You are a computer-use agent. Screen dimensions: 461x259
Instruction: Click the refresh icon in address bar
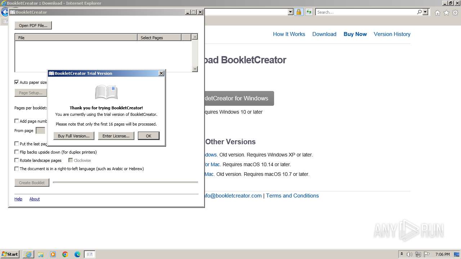tap(309, 12)
